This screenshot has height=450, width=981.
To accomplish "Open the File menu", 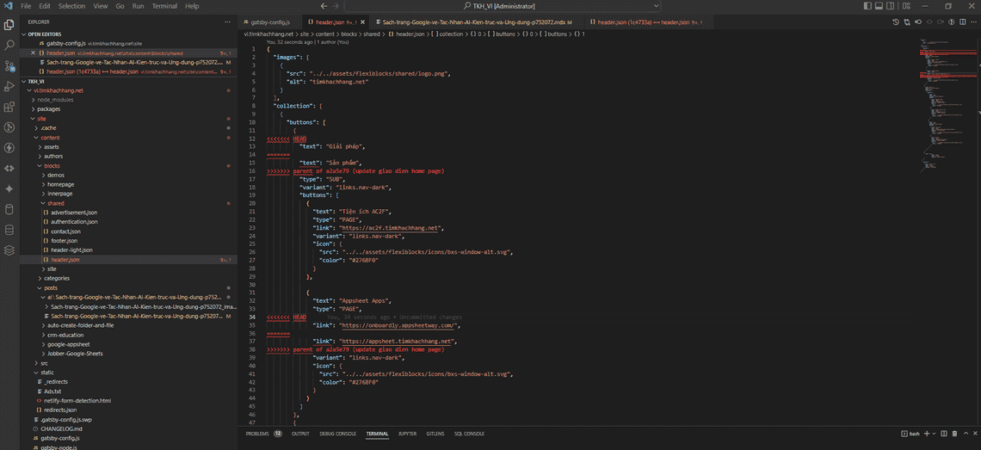I will [27, 6].
